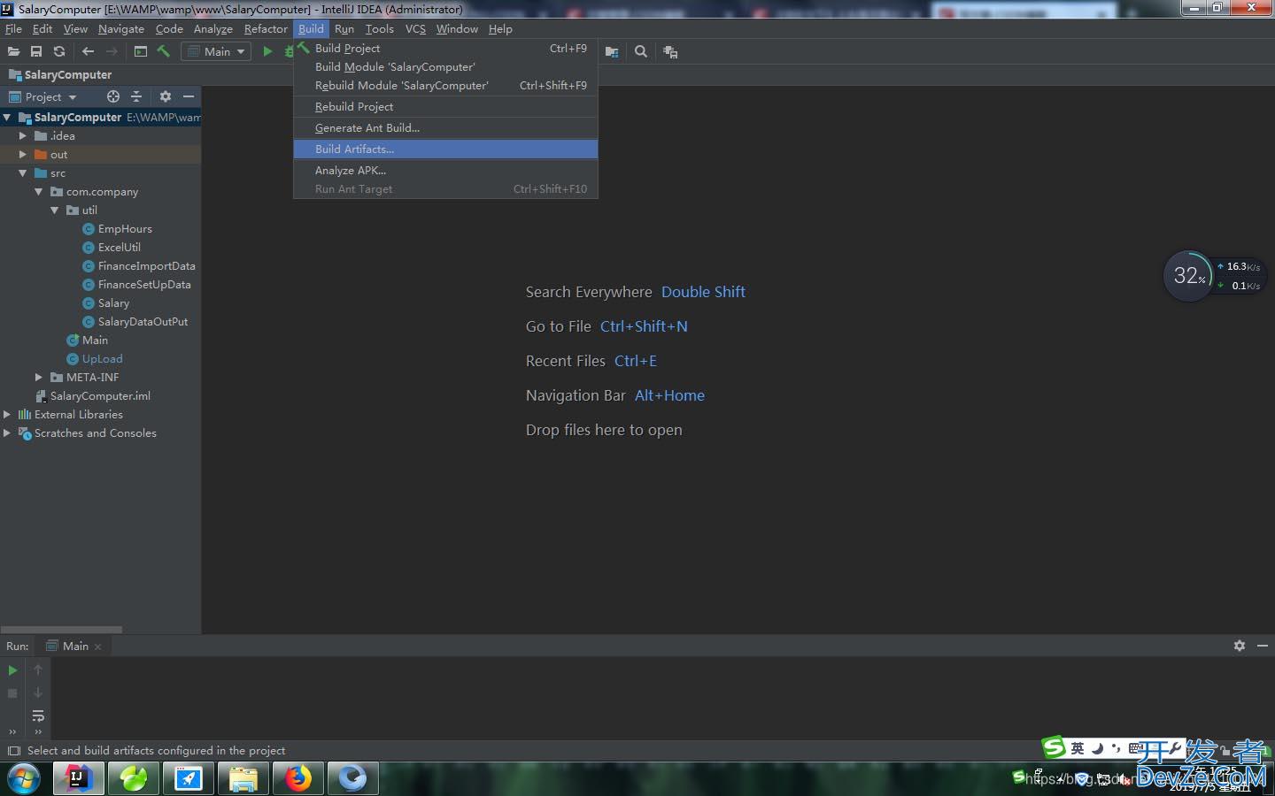Click Scroll from Source target icon
The image size is (1275, 796).
point(113,96)
